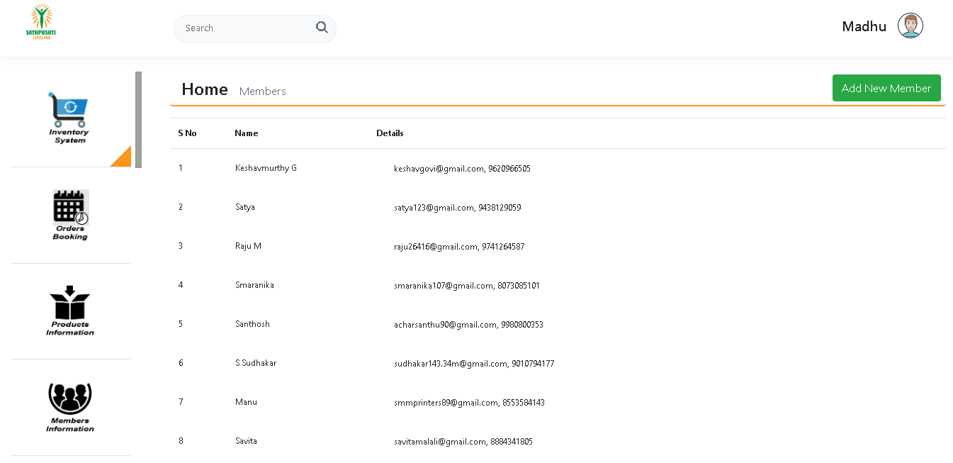Select the Savita member name

coord(246,441)
